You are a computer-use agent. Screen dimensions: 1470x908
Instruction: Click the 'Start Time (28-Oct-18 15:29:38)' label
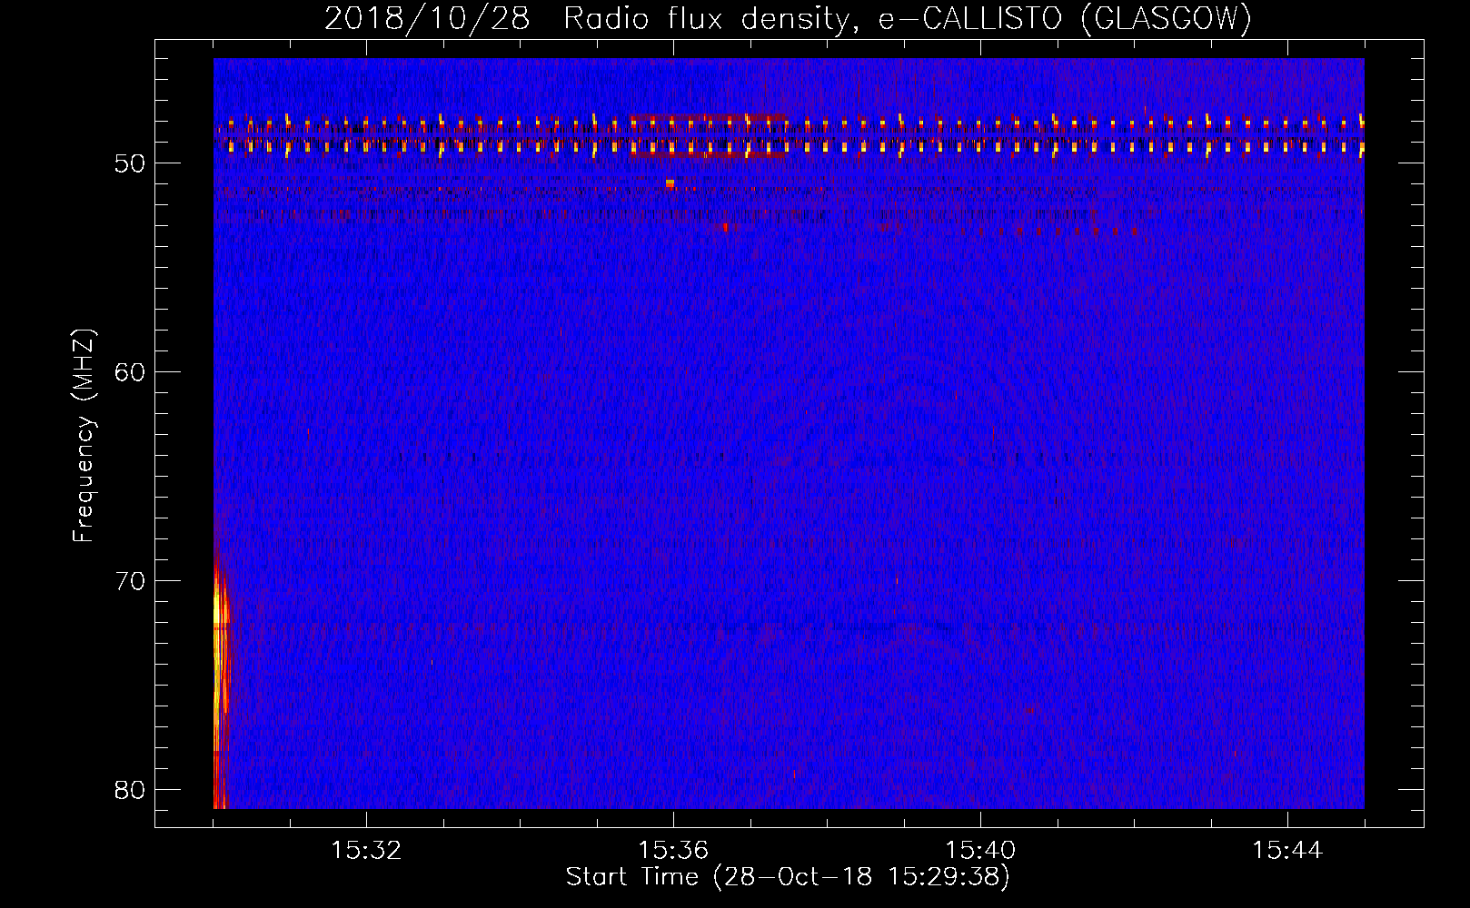[x=788, y=877]
